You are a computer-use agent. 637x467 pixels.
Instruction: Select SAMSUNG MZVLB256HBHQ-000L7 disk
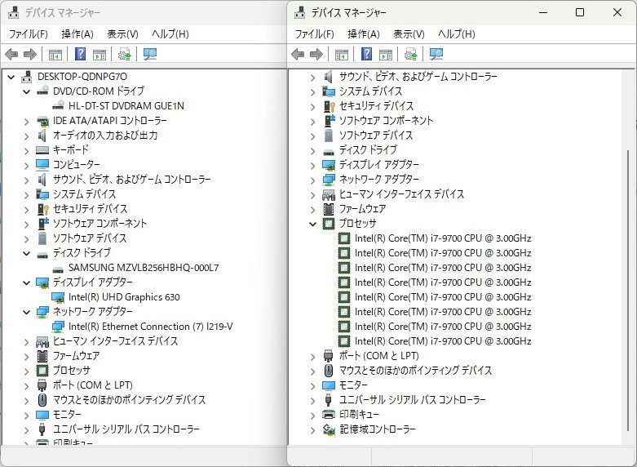point(144,268)
